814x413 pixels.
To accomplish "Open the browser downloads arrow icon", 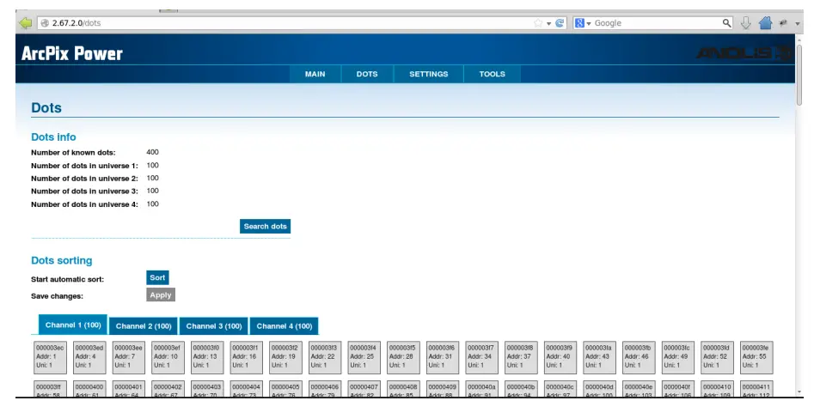I will (745, 23).
